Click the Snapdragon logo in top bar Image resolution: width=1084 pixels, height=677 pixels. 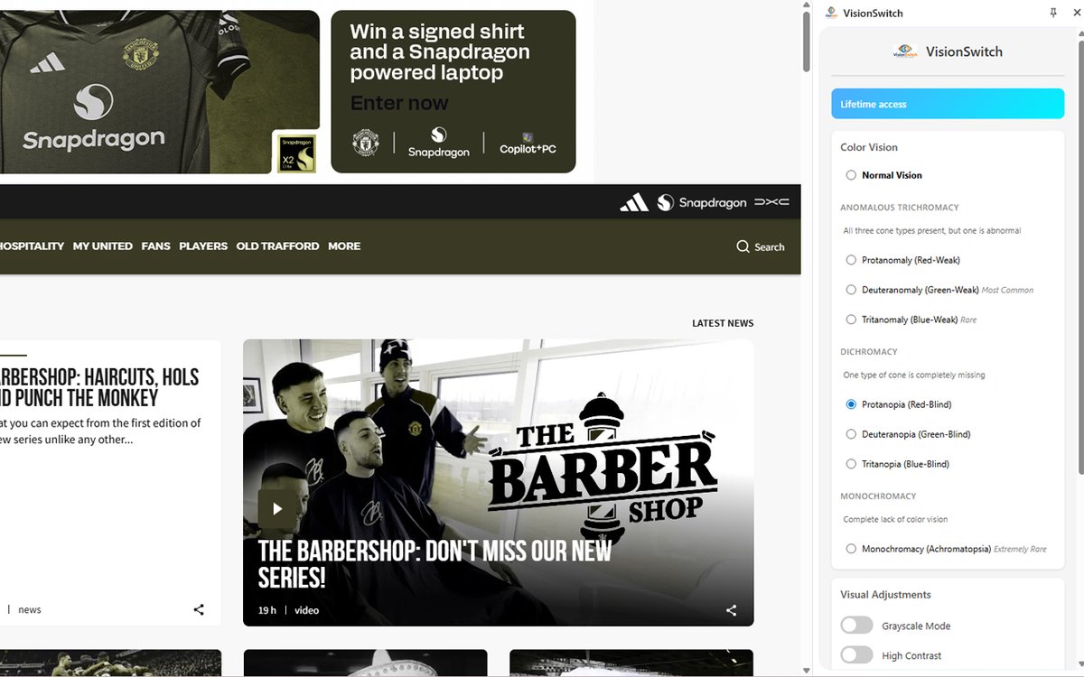[x=702, y=202]
